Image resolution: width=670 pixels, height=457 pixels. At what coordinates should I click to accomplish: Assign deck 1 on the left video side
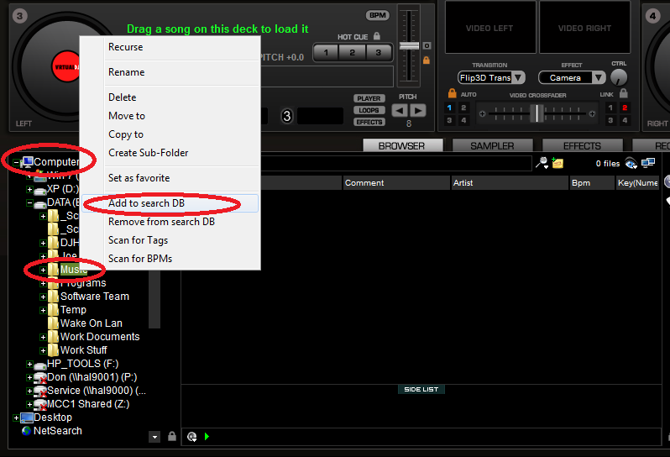click(x=449, y=108)
